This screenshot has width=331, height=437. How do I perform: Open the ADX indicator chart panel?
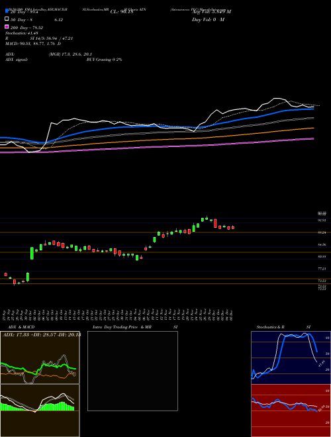pyautogui.click(x=40, y=358)
